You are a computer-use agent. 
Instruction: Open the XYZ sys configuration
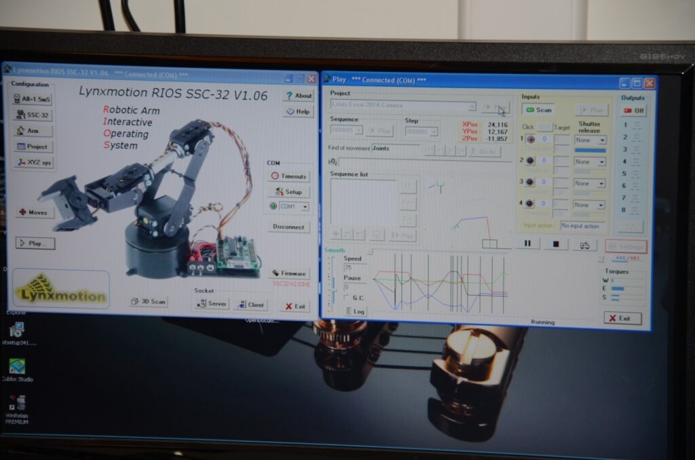tap(34, 162)
